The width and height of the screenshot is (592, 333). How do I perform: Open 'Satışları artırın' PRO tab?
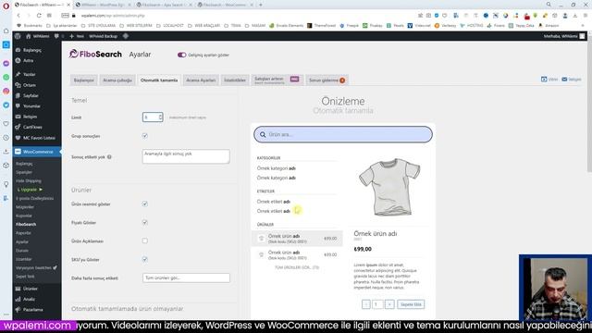(x=277, y=80)
